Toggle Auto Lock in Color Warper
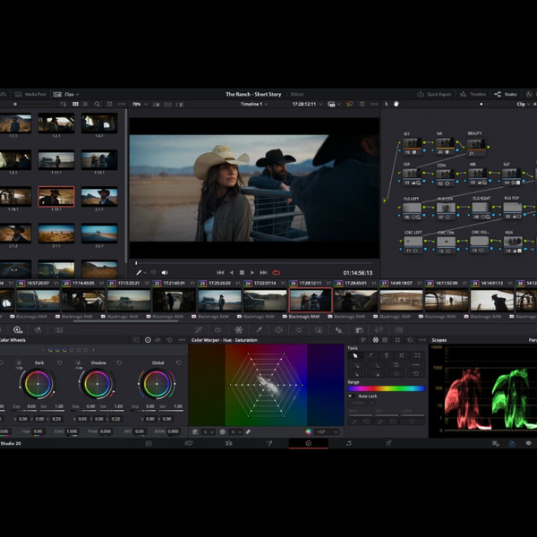Viewport: 537px width, 537px height. click(x=350, y=396)
